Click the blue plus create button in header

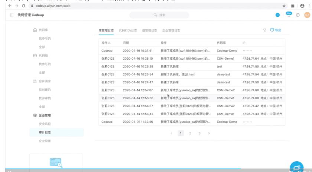coord(277,15)
